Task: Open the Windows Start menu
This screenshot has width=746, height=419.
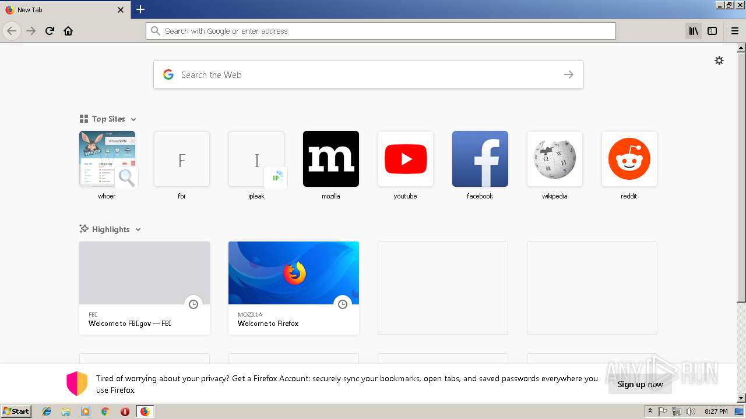Action: tap(16, 411)
